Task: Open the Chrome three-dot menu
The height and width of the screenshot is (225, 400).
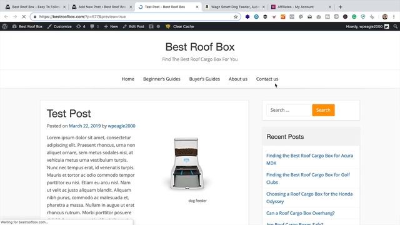Action: pyautogui.click(x=394, y=17)
